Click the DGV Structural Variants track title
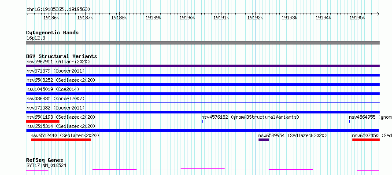Screen dimensions: 392x175 point(62,56)
